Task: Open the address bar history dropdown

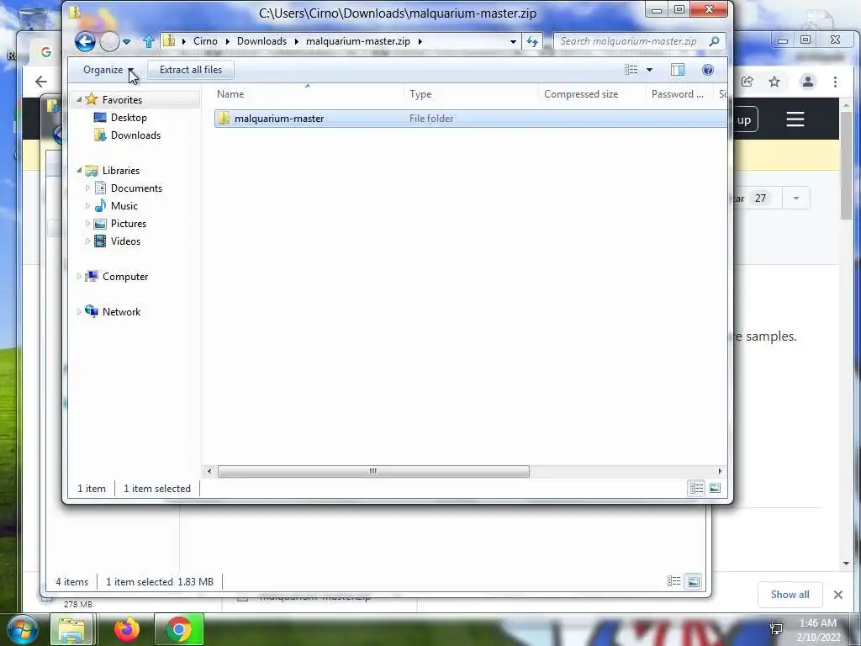Action: pyautogui.click(x=513, y=41)
